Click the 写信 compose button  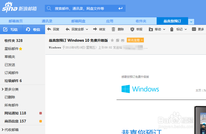(x=11, y=29)
